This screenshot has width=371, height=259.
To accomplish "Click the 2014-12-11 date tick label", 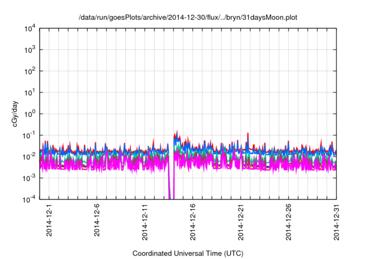I will pos(144,220).
